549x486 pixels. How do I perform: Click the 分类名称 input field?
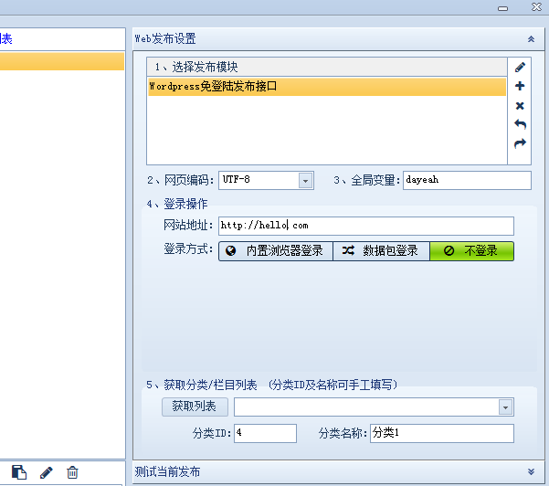tap(441, 433)
